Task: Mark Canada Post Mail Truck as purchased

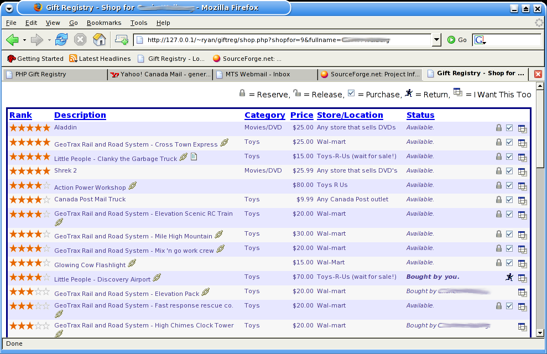Action: [509, 200]
